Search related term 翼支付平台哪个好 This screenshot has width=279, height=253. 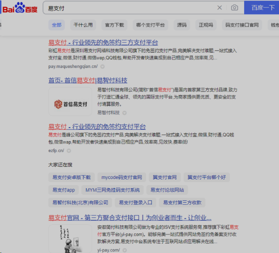coord(207,178)
